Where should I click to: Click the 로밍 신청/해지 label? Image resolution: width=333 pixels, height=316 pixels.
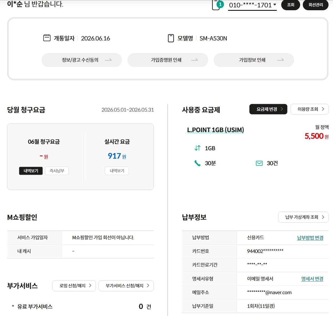[x=72, y=286]
